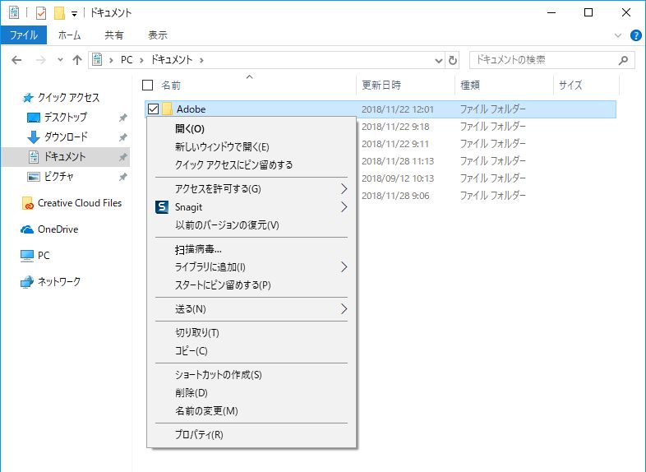Open OneDrive in the navigation pane
Image resolution: width=646 pixels, height=472 pixels.
click(58, 229)
